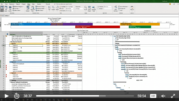Open the Gantt Chart view button

[2, 9]
